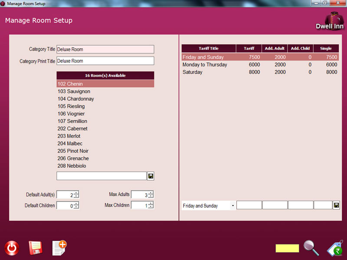
Task: Click the new document plus icon
Action: [x=59, y=247]
